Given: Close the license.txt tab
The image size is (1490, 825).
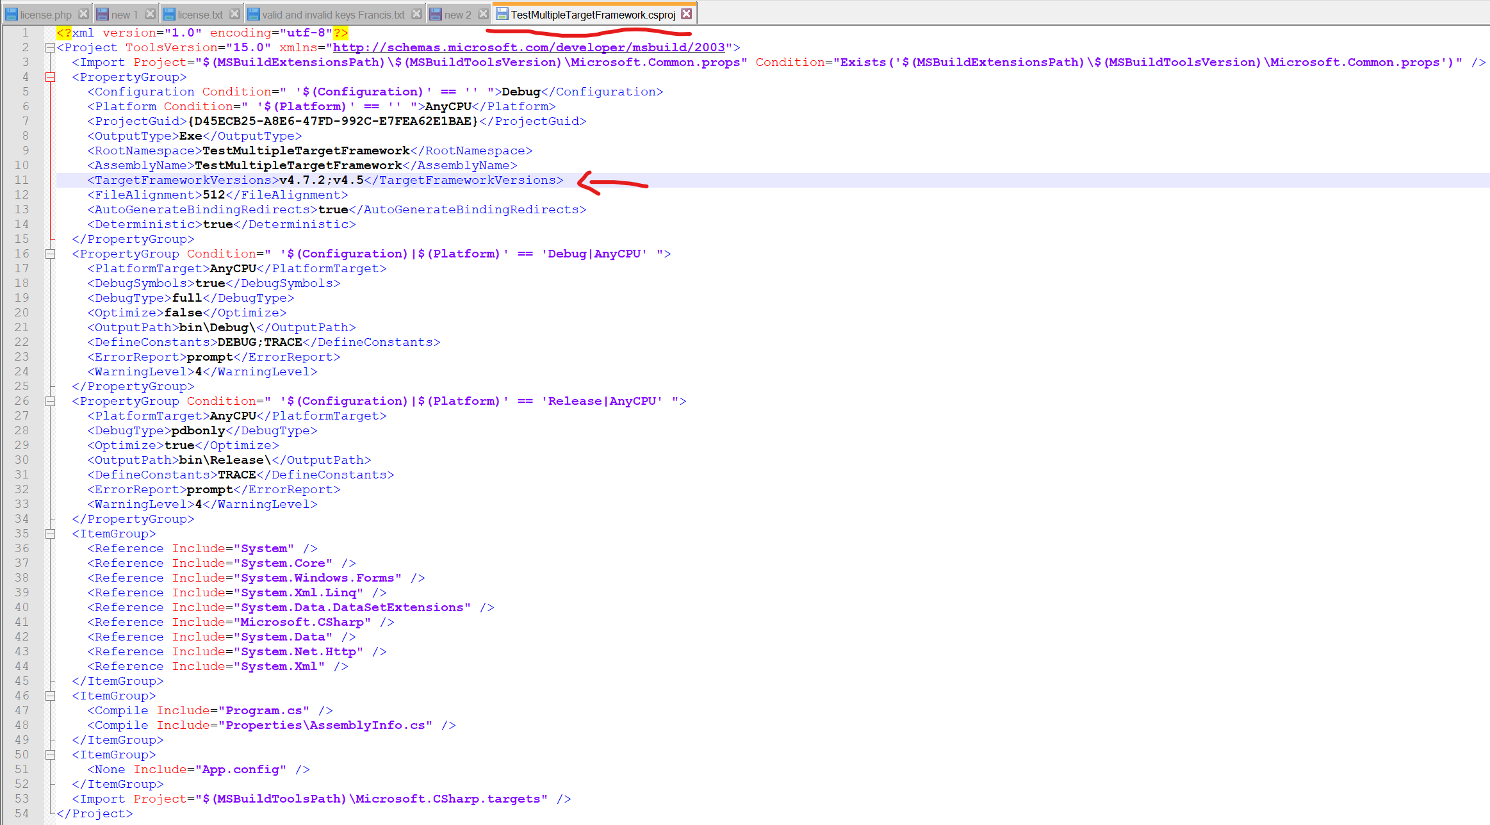Looking at the screenshot, I should [x=235, y=14].
